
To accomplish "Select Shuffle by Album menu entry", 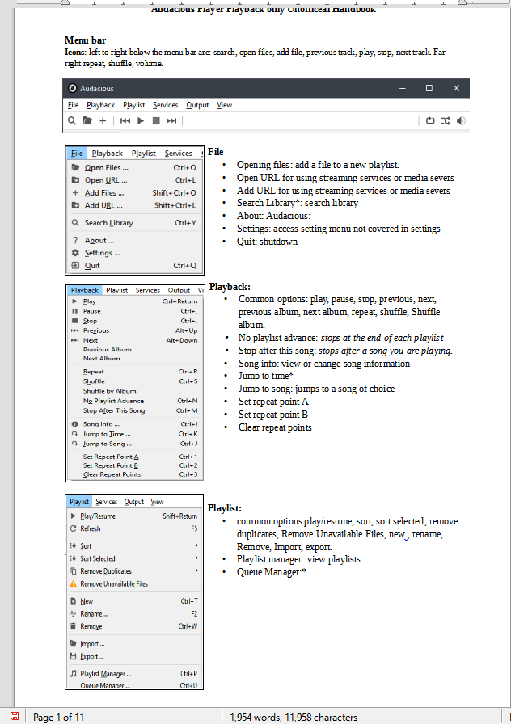I will click(x=135, y=391).
